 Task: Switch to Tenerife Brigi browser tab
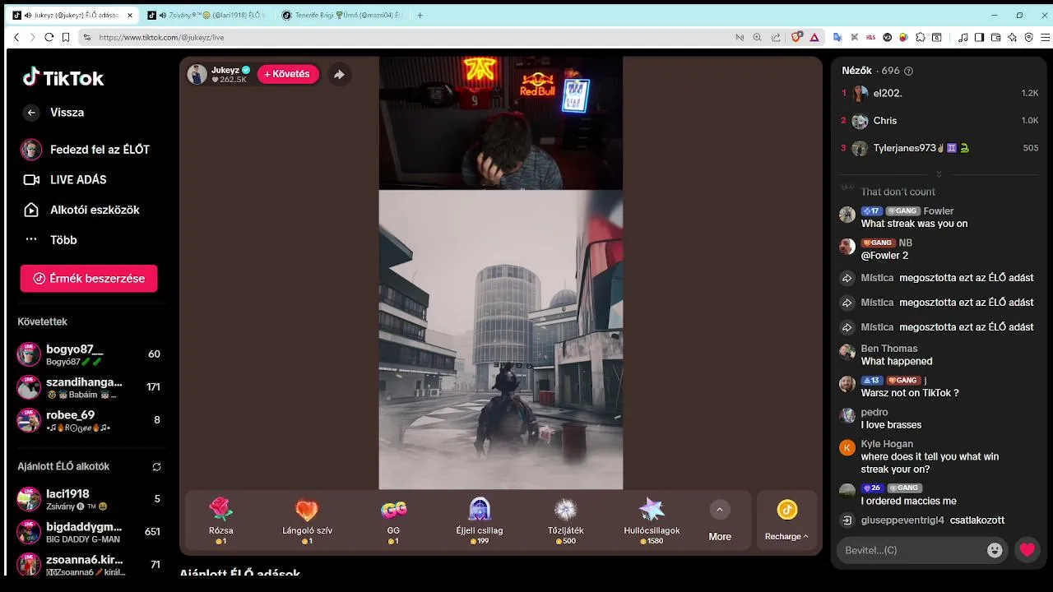(342, 15)
